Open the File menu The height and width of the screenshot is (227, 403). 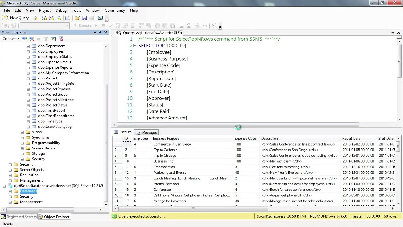(x=7, y=10)
